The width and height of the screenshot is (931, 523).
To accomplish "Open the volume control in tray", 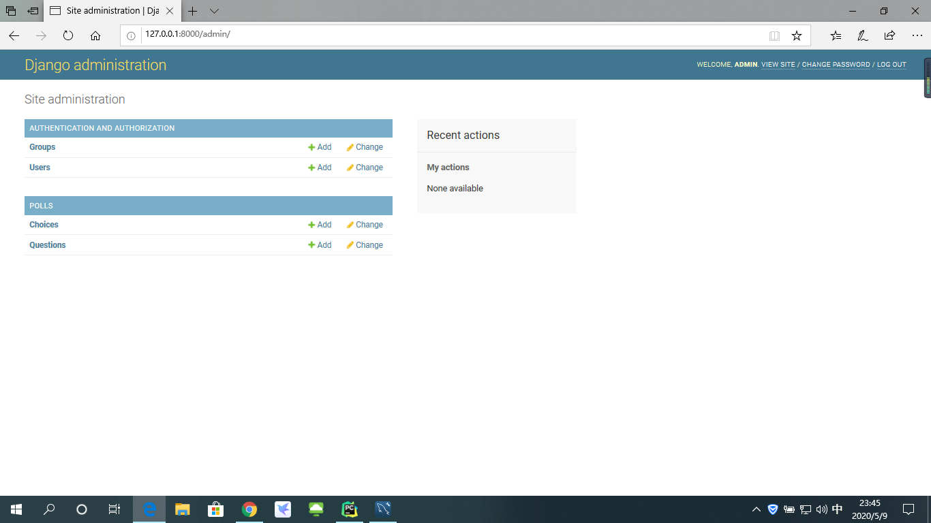I will tap(821, 509).
